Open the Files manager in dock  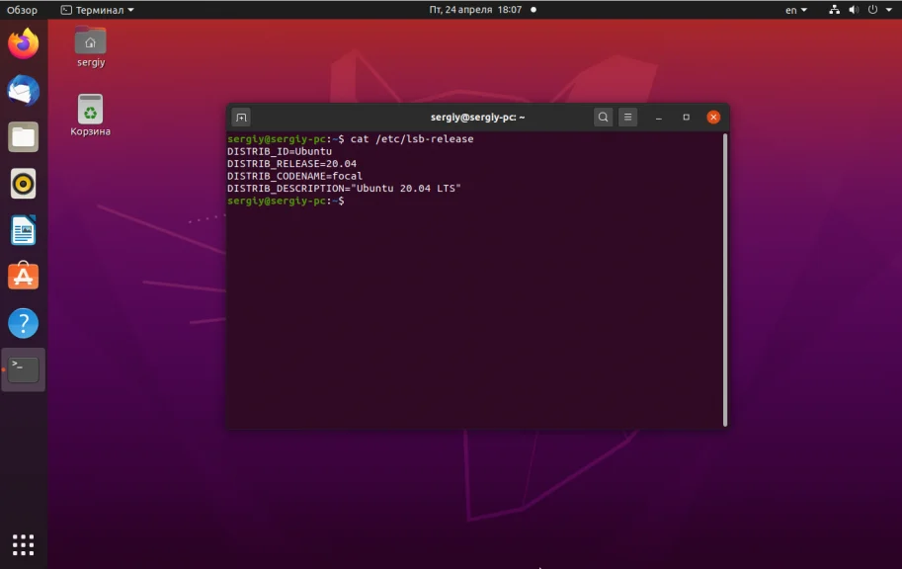pos(24,137)
